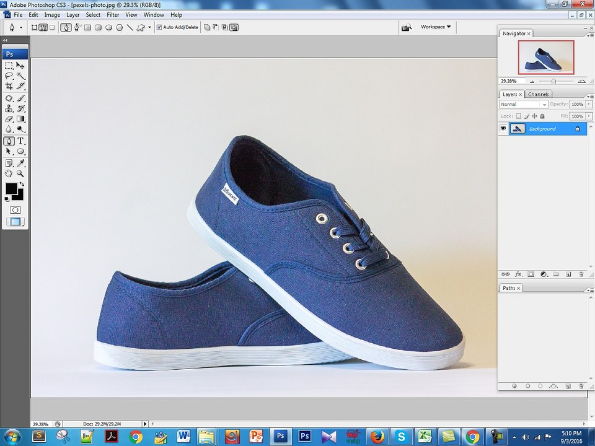595x446 pixels.
Task: Click the foreground color swatch
Action: [x=11, y=188]
